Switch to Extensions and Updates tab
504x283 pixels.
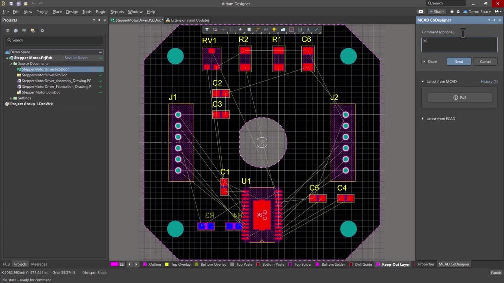point(187,20)
